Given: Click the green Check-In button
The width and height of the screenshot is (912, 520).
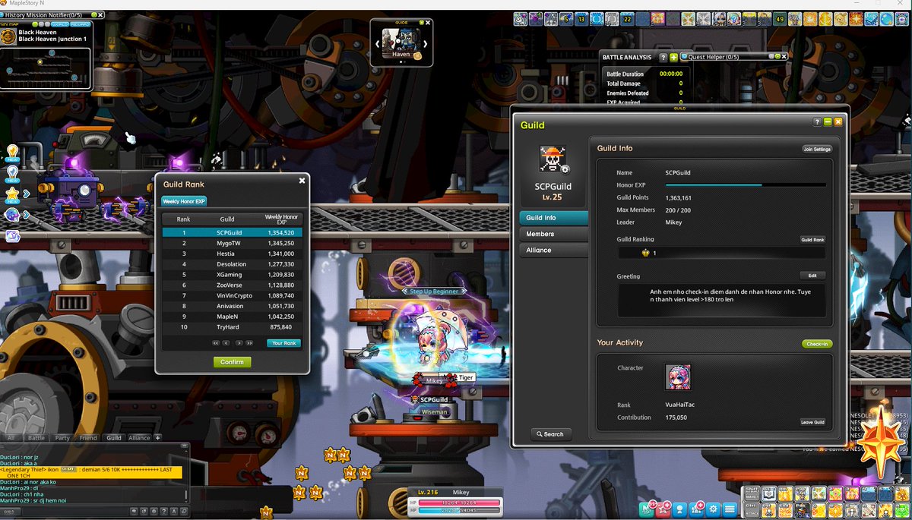Looking at the screenshot, I should point(817,344).
